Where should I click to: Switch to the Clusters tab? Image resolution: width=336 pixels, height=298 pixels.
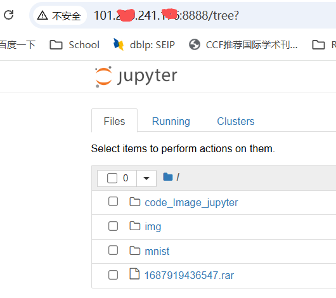point(236,121)
